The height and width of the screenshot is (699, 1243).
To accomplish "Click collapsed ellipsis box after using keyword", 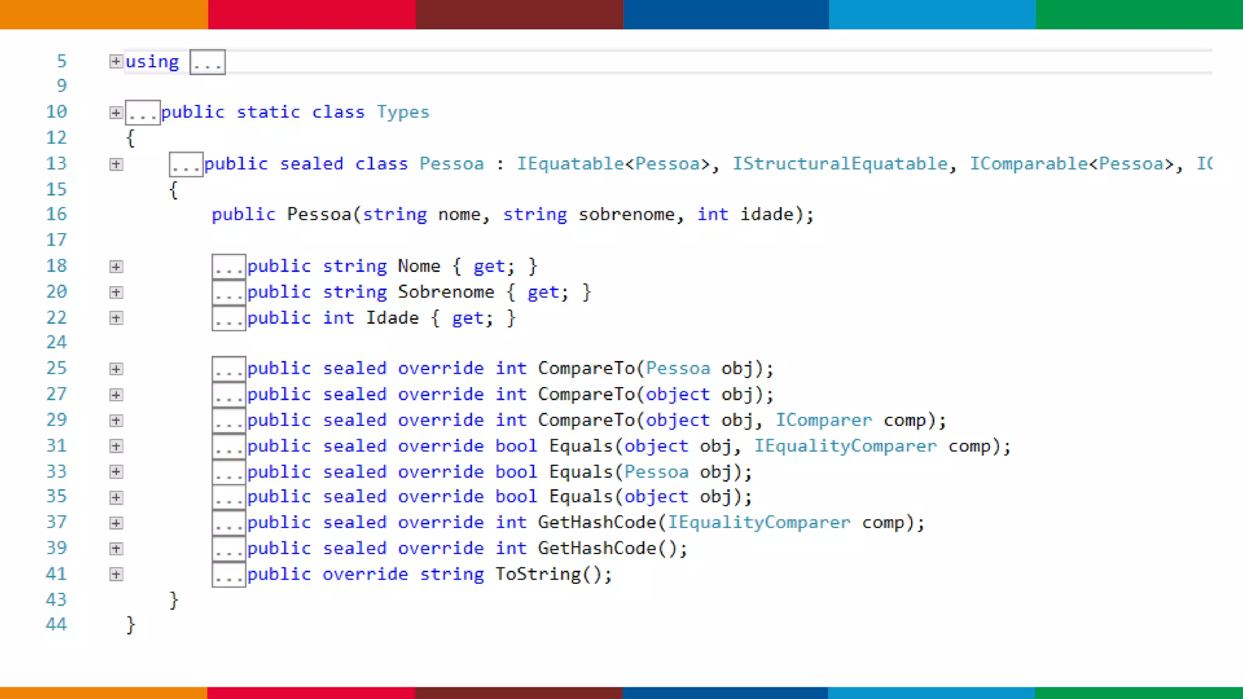I will (x=208, y=62).
